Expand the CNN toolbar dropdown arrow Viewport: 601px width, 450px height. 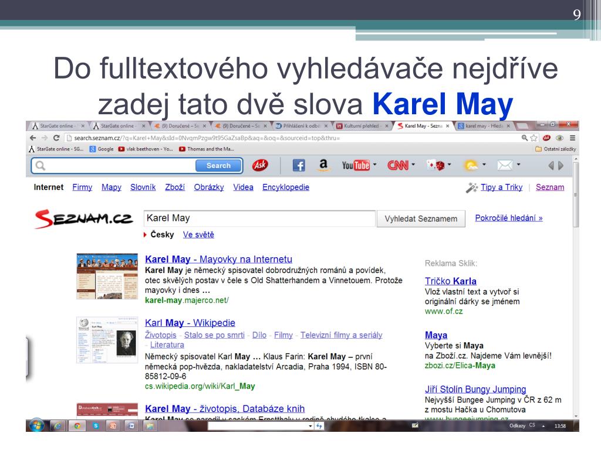click(413, 165)
